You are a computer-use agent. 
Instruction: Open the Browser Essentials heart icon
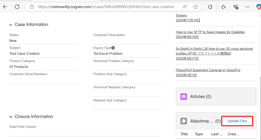click(x=236, y=7)
